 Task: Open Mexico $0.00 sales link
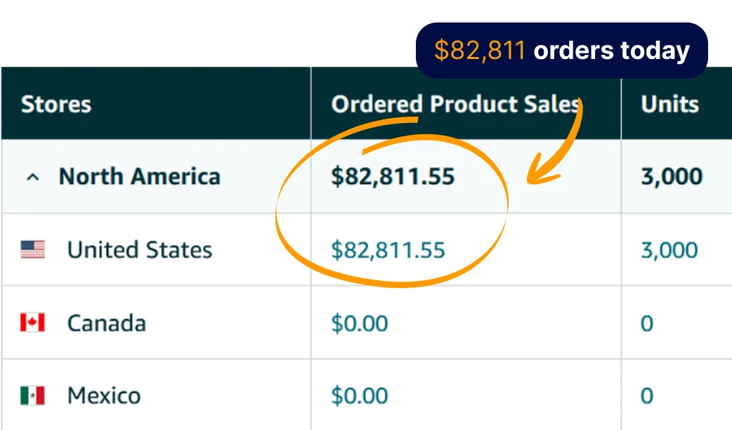point(360,396)
